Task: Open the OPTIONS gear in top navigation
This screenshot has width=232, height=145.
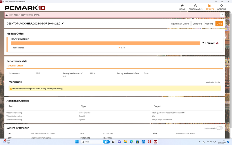Action: tap(221, 7)
